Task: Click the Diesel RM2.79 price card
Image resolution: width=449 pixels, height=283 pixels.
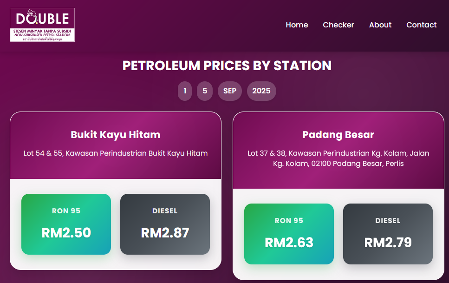Action: coord(388,234)
